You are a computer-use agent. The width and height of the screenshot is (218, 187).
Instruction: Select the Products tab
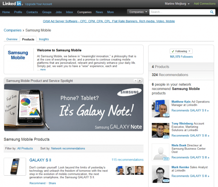click(x=28, y=39)
